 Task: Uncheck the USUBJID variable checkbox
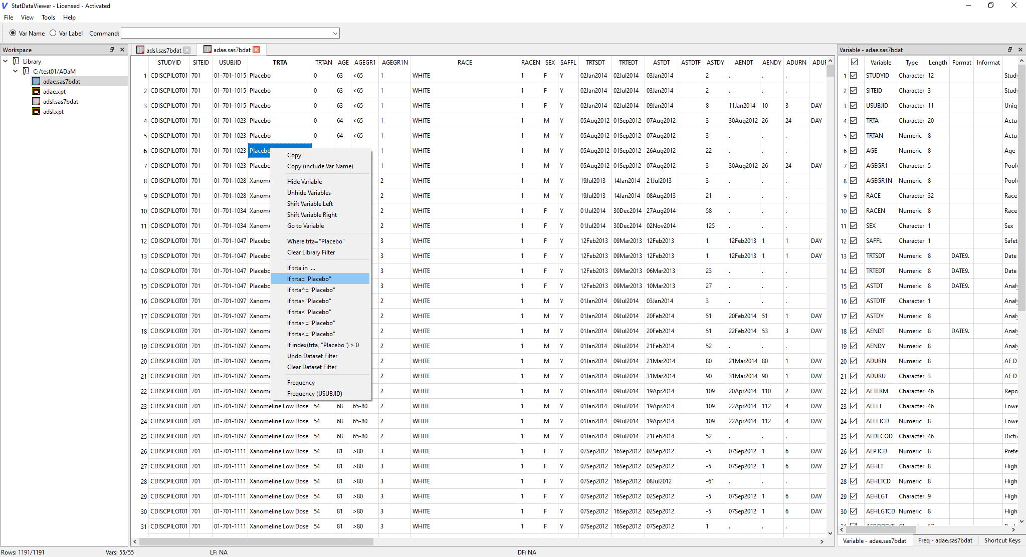(x=854, y=106)
